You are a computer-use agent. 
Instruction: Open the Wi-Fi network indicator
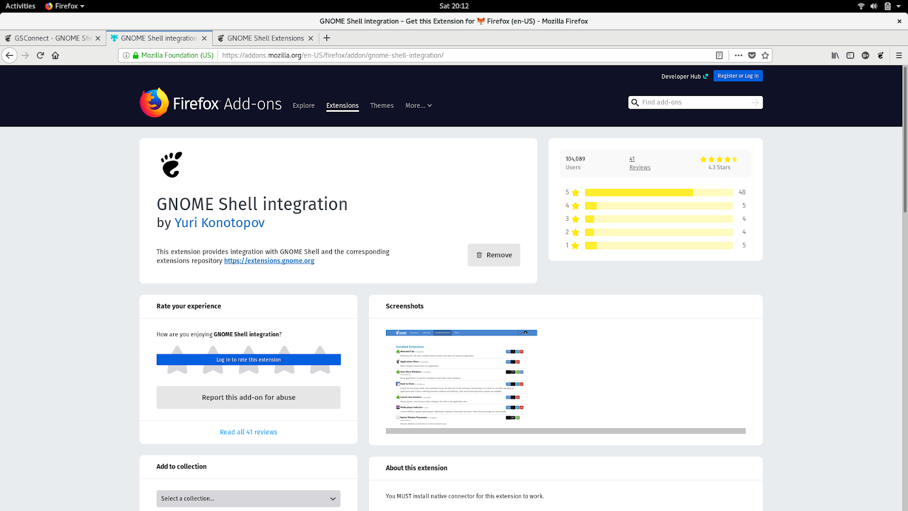(x=861, y=6)
